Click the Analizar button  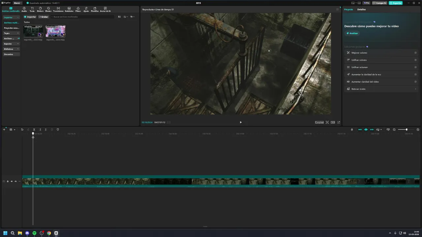(352, 33)
